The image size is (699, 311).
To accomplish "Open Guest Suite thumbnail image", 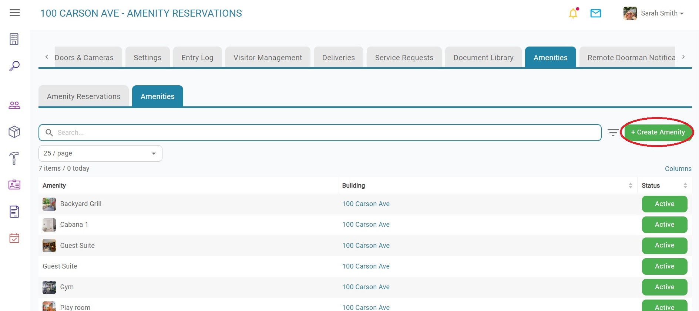I will click(49, 246).
